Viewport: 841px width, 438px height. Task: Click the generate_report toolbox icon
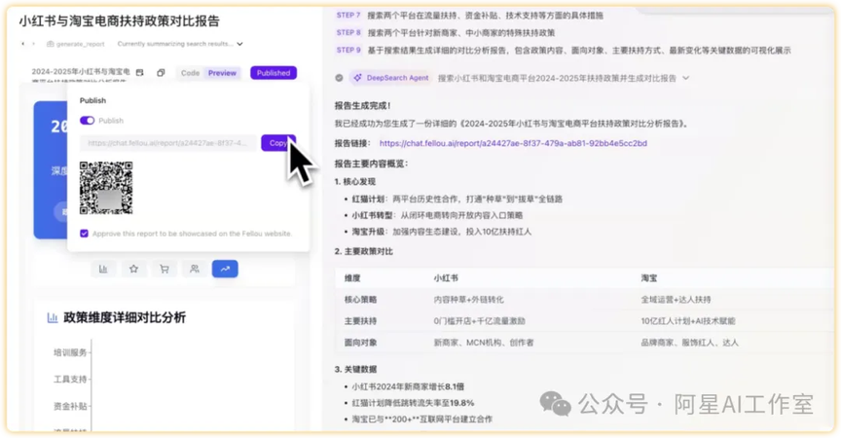[x=51, y=44]
